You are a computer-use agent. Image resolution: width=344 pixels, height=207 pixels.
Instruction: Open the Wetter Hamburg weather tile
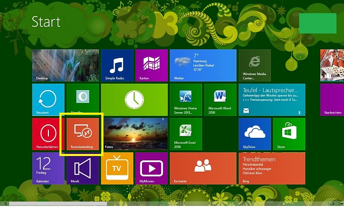(203, 65)
